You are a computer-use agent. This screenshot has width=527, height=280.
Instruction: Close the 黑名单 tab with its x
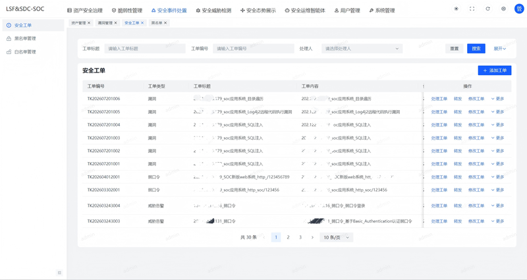[x=165, y=23]
